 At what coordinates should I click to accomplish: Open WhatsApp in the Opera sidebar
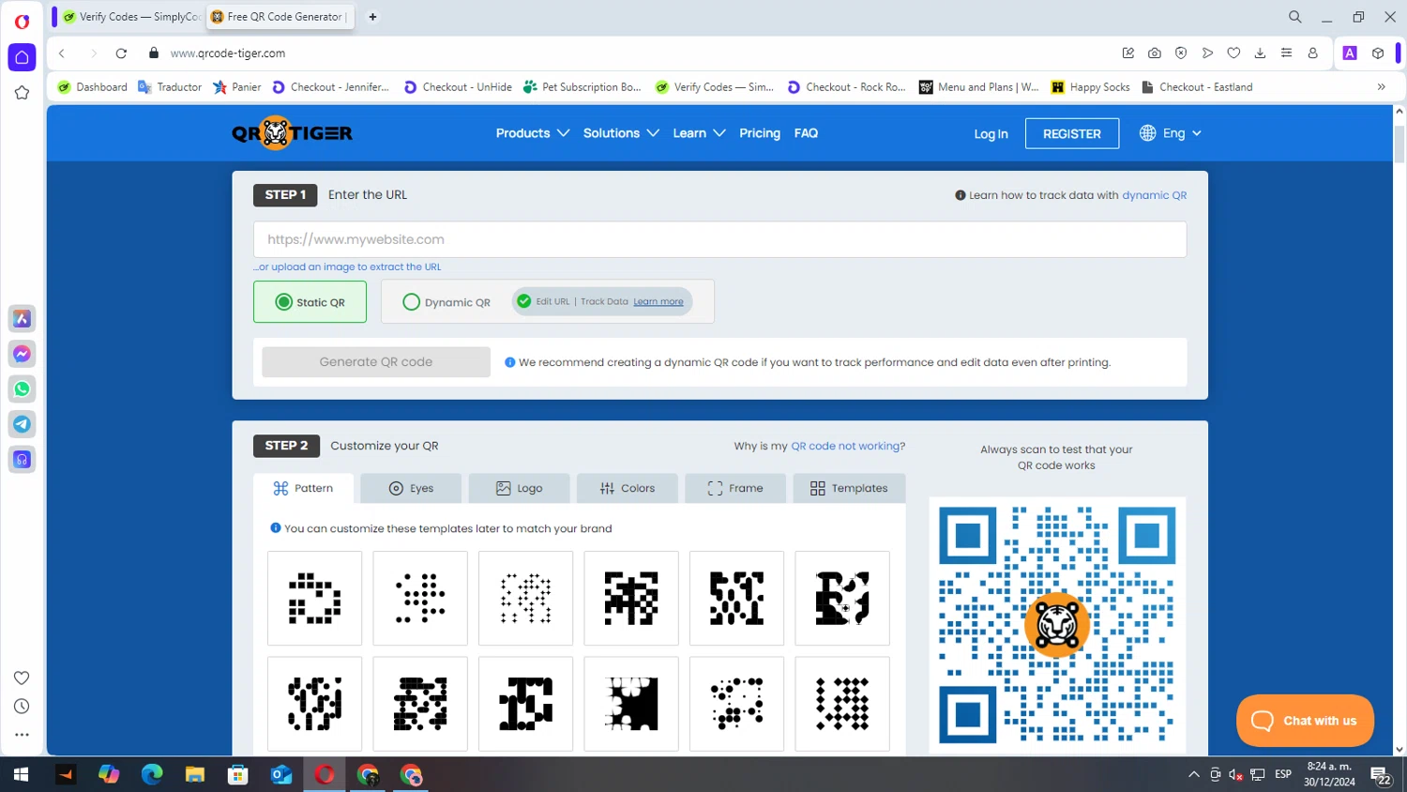coord(22,388)
